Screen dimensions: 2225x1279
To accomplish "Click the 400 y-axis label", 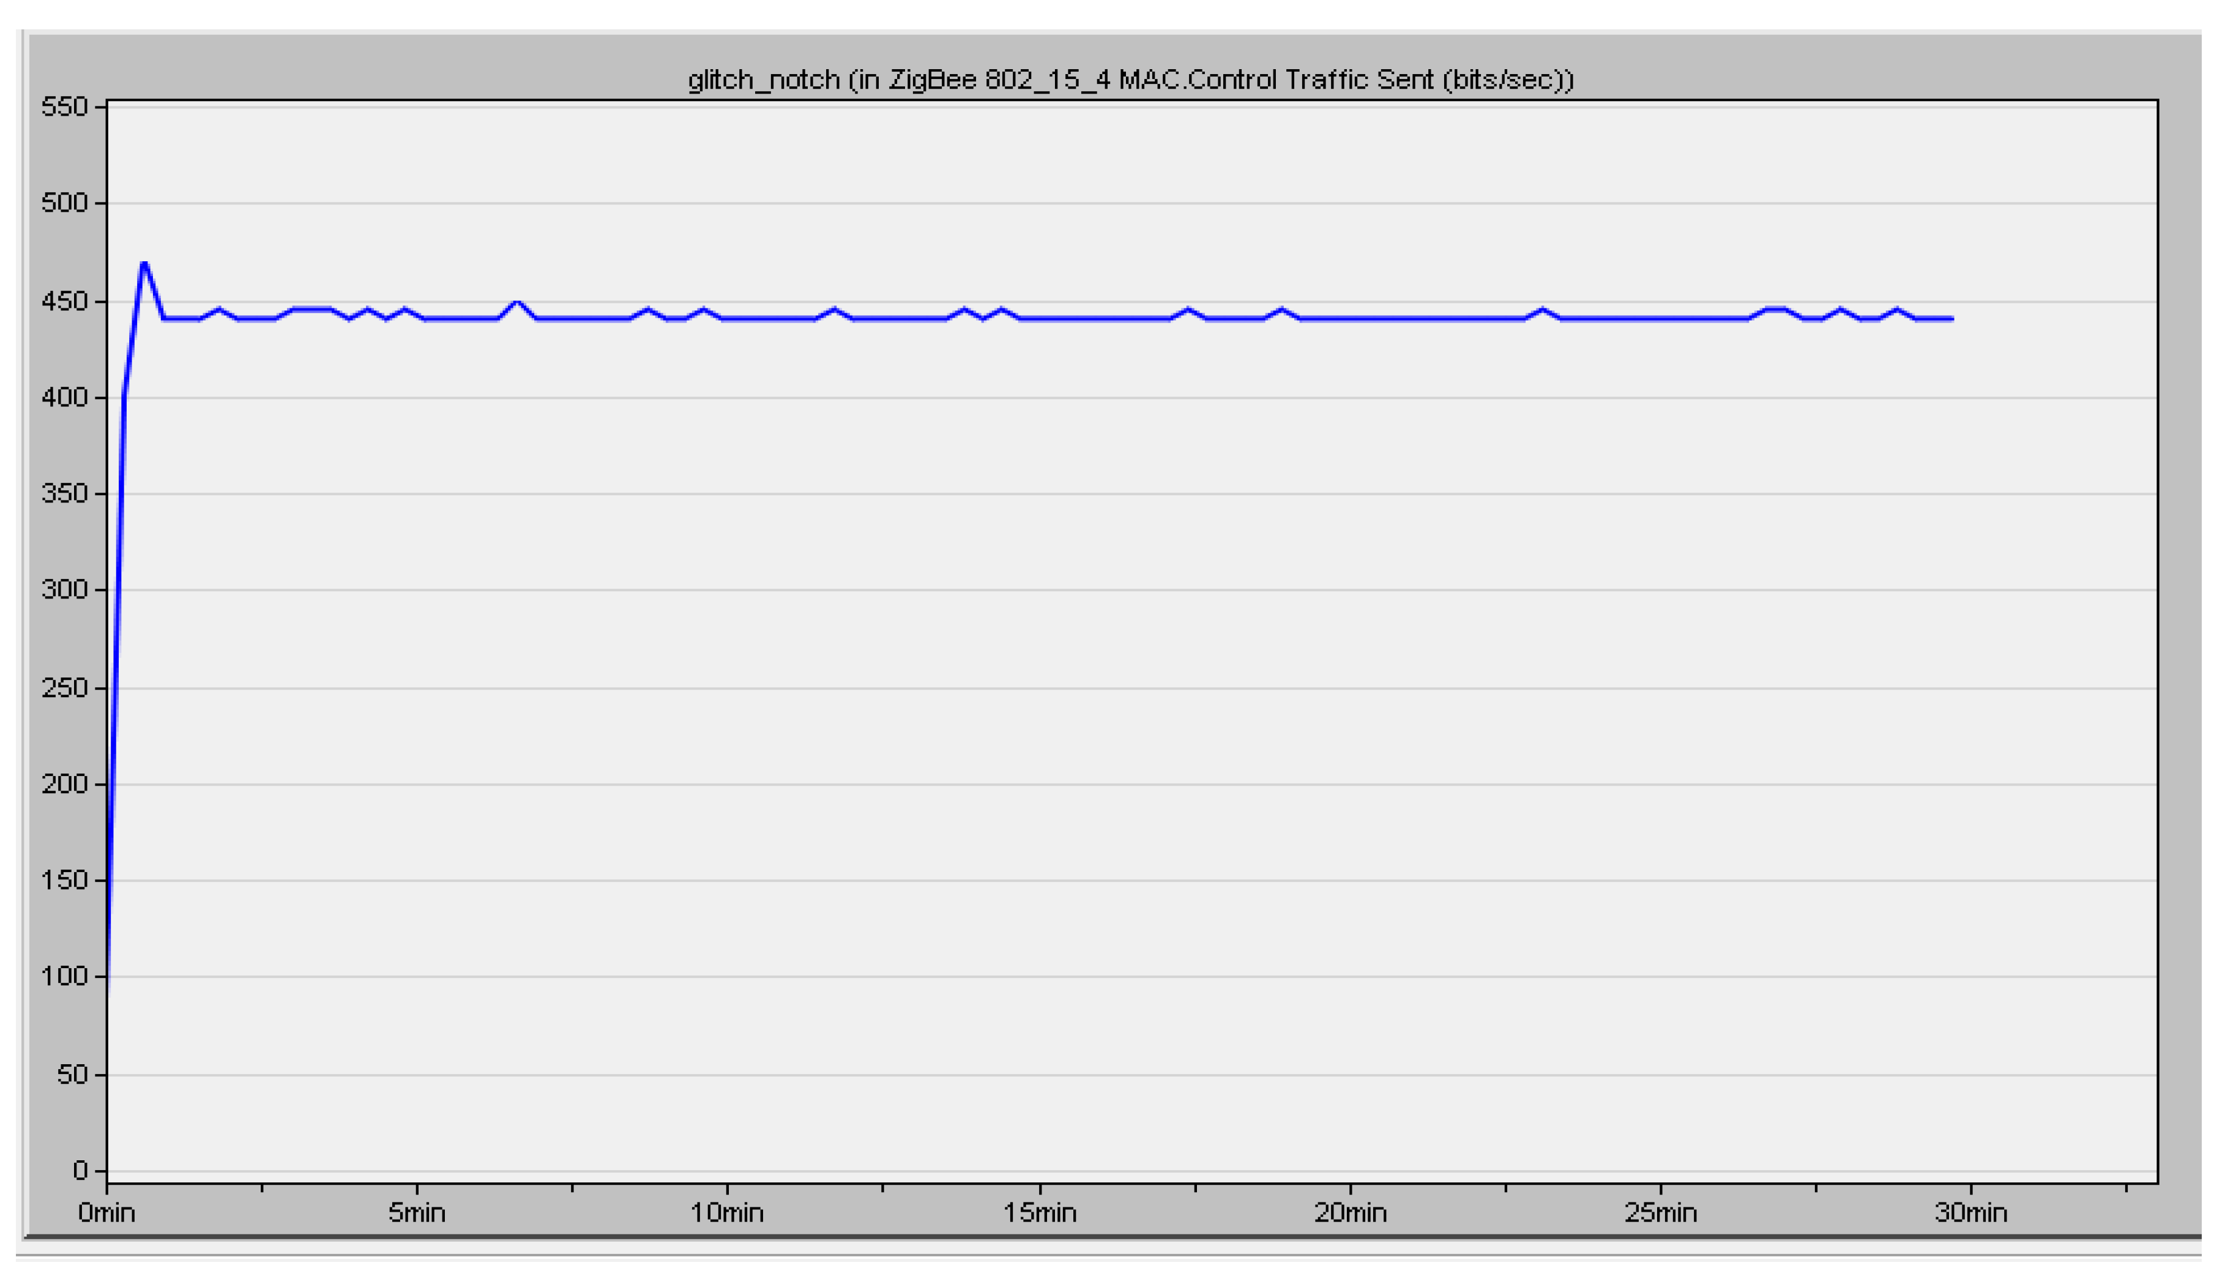I will click(64, 397).
